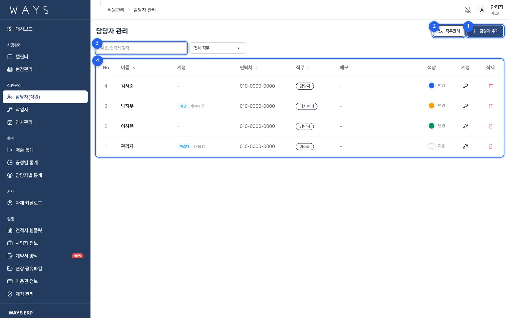This screenshot has height=318, width=509.
Task: Click key icon for 이하윤 row
Action: 465,126
